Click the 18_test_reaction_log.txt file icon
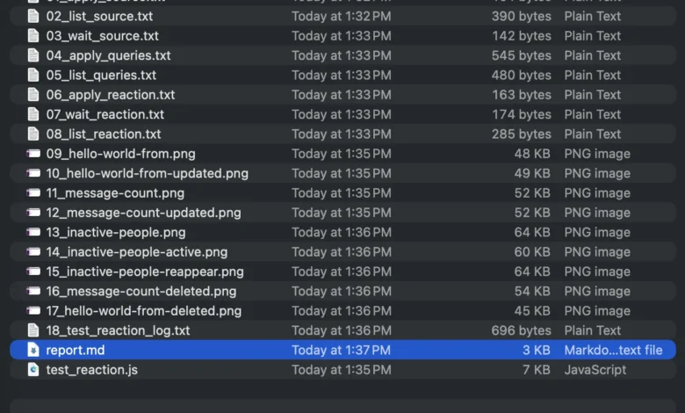The width and height of the screenshot is (685, 413). [x=33, y=330]
